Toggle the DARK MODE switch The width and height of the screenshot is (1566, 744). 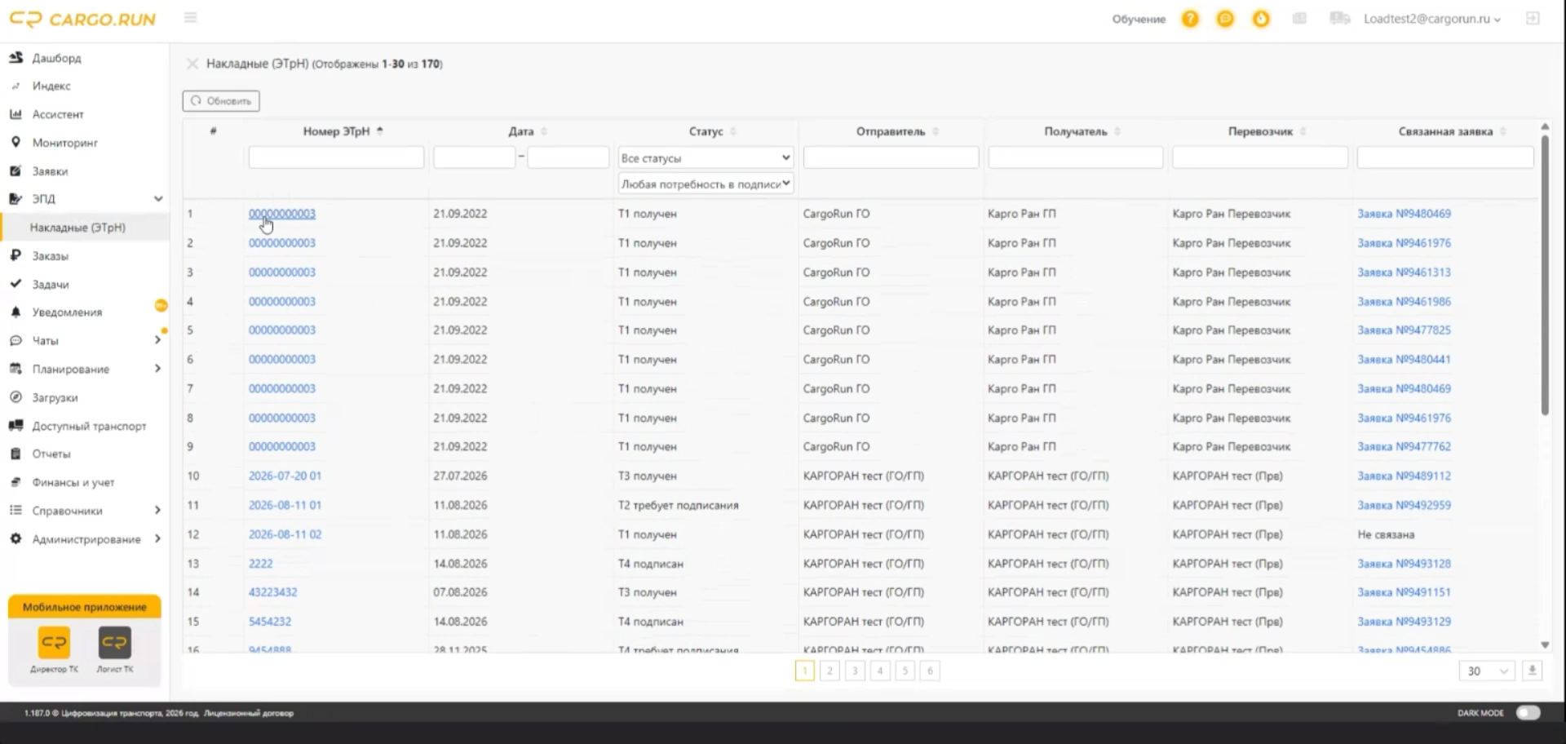[1528, 712]
